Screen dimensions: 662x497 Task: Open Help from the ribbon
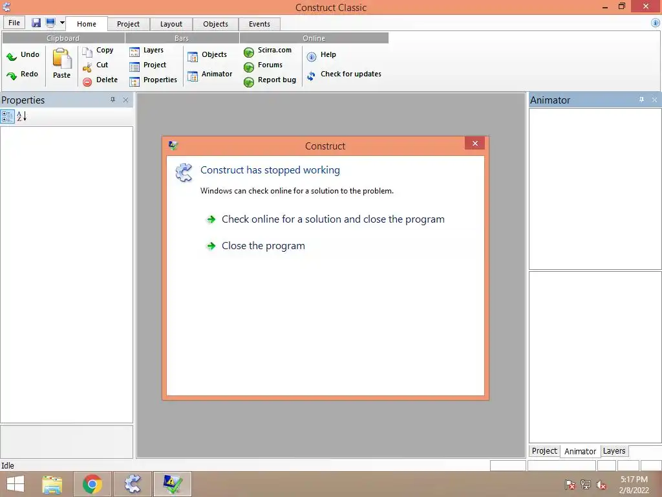tap(321, 55)
